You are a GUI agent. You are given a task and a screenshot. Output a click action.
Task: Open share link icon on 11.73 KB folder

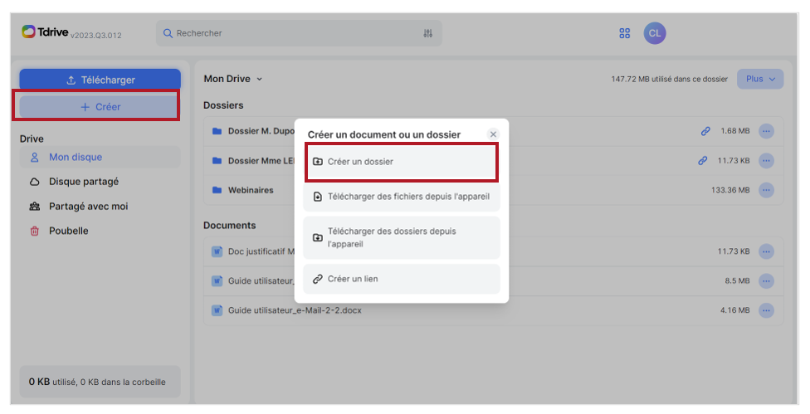pos(703,161)
